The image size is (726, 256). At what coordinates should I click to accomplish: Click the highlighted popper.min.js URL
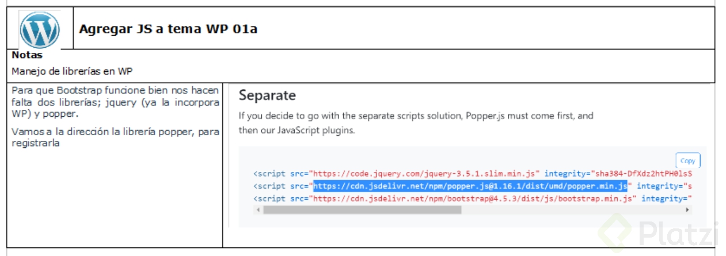pos(470,186)
